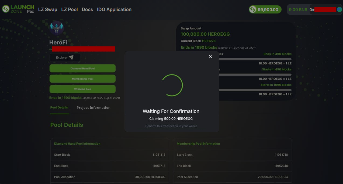Click Membership Start Block value 11951718

pos(281,155)
